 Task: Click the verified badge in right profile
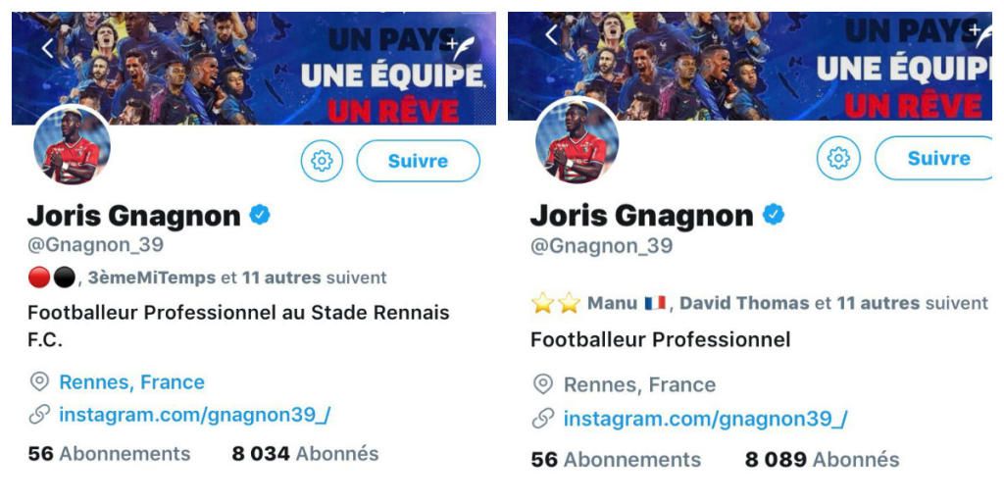(x=774, y=215)
